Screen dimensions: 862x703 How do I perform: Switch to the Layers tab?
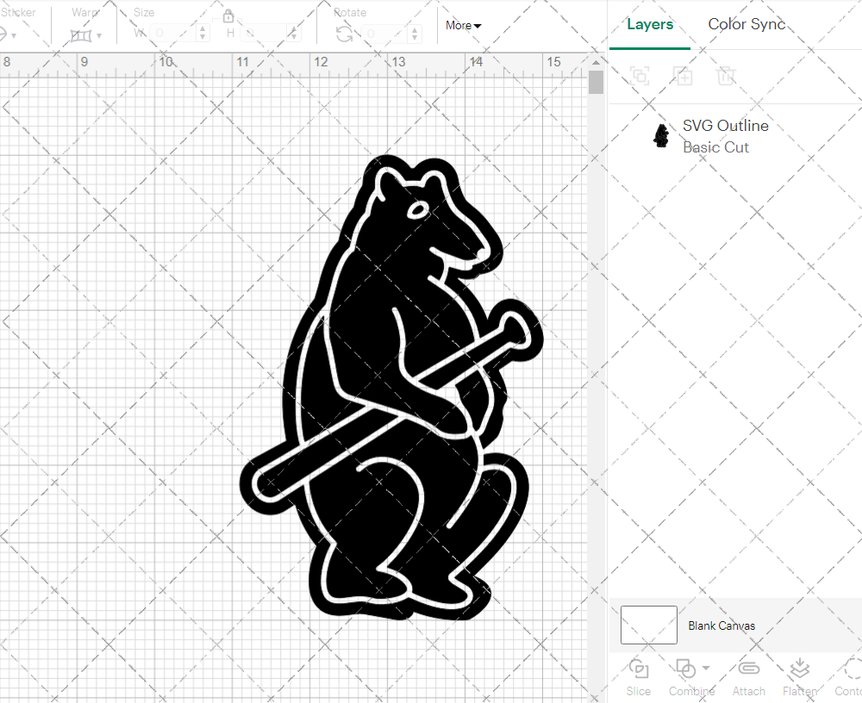click(x=650, y=24)
